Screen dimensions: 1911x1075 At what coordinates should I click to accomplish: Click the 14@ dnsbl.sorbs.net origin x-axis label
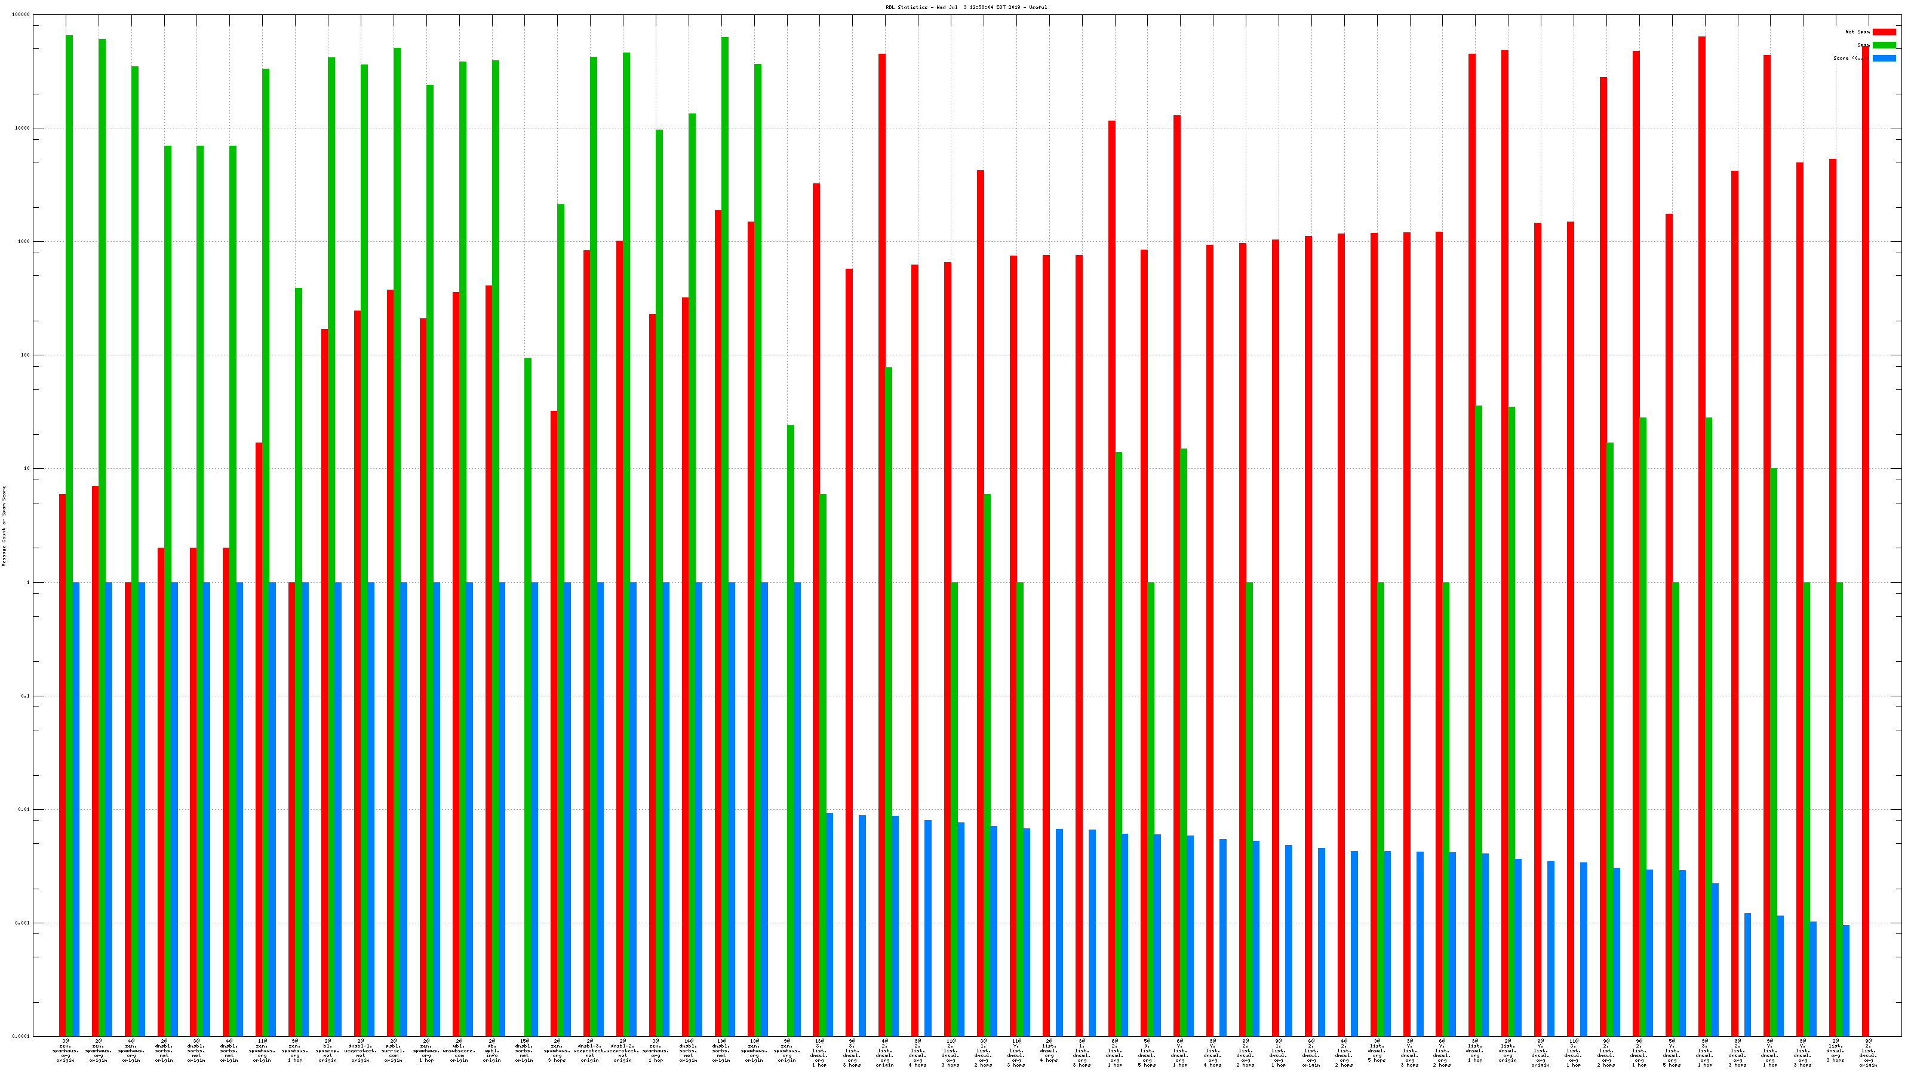(689, 1051)
